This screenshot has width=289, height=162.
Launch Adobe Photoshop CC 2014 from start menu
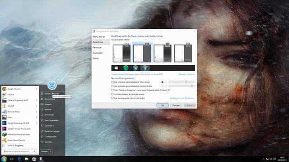tap(19, 123)
